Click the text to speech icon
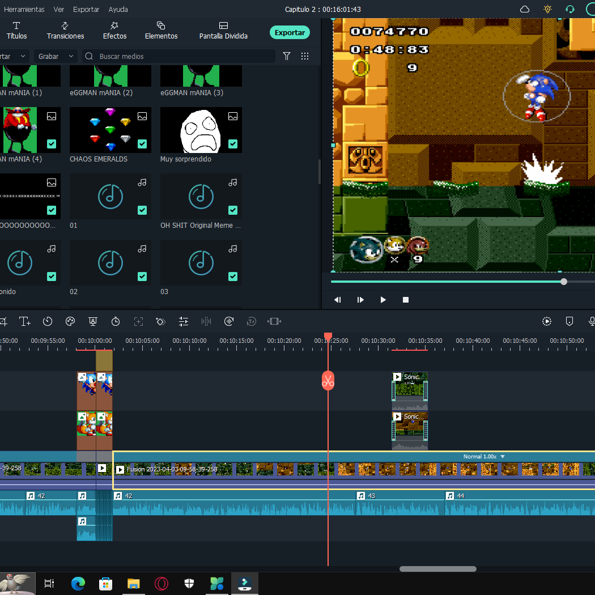Screen dimensions: 595x595 click(251, 321)
